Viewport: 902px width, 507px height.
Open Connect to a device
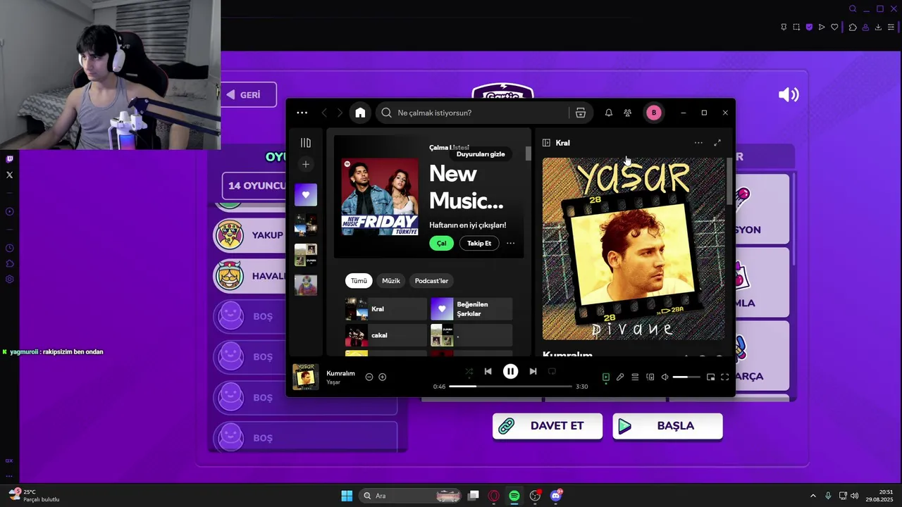coord(650,377)
